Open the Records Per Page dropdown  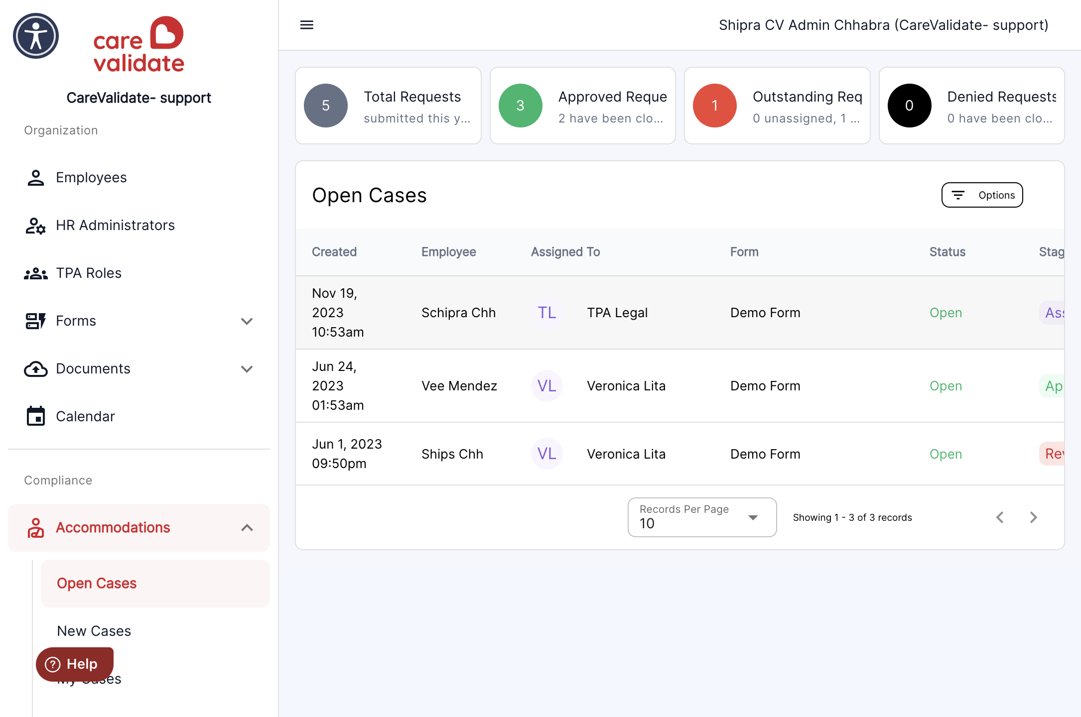702,517
